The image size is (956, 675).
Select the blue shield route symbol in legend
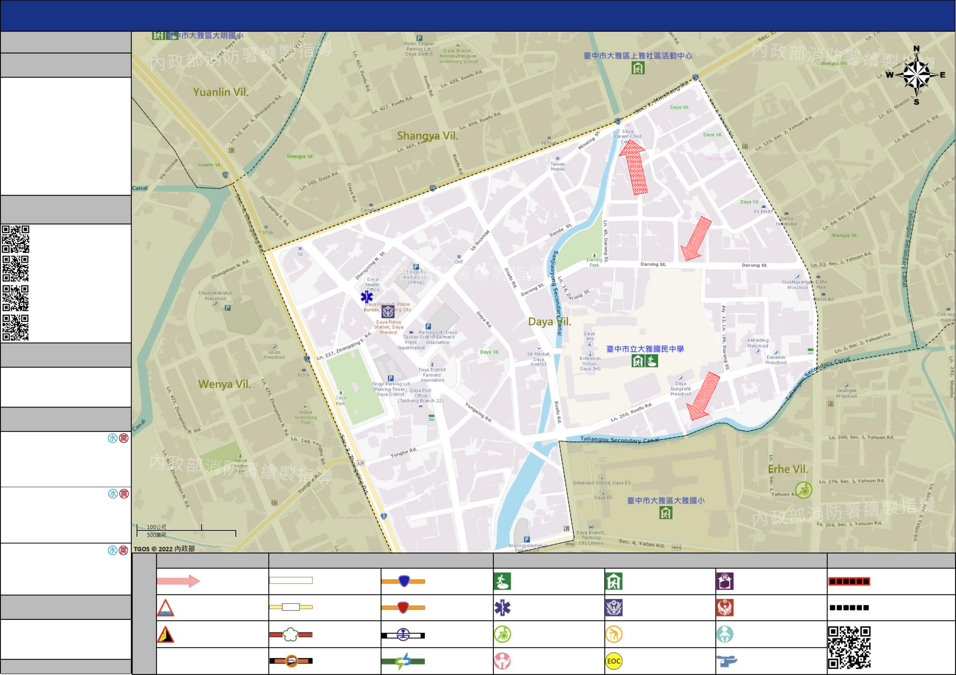pyautogui.click(x=403, y=581)
